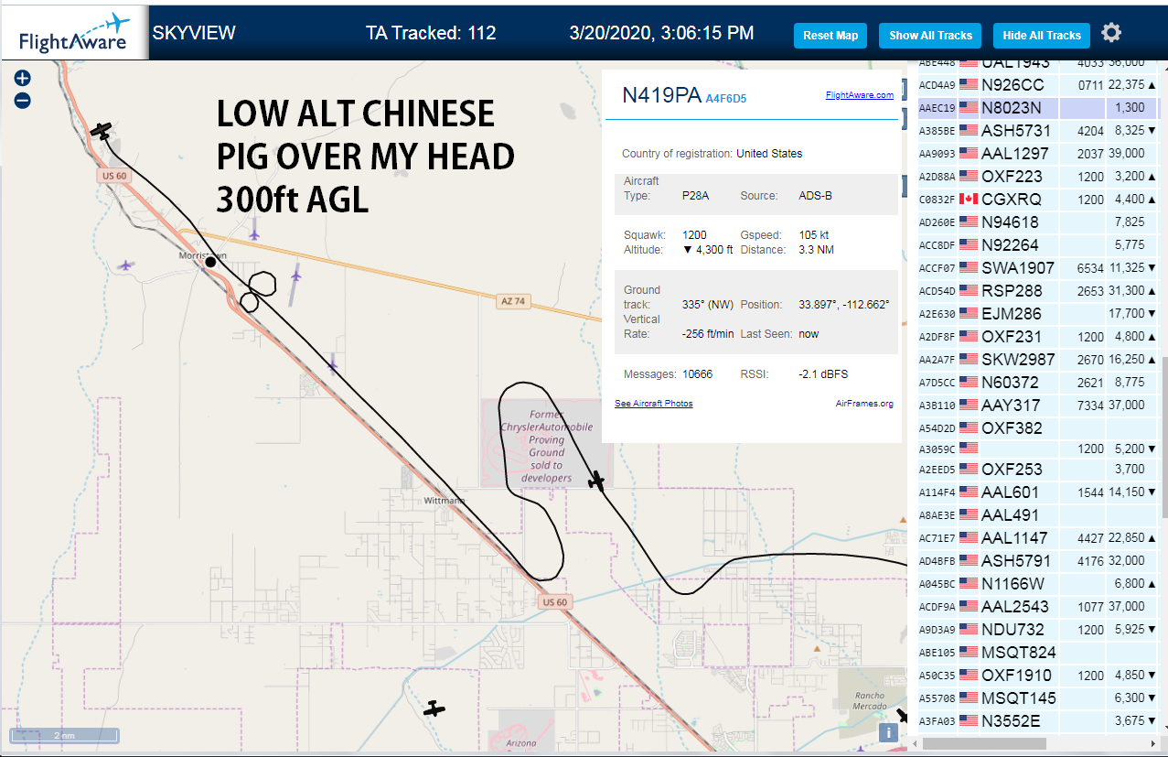Select RSP288 row in aircraft list
Image resolution: width=1168 pixels, height=757 pixels.
(1039, 291)
